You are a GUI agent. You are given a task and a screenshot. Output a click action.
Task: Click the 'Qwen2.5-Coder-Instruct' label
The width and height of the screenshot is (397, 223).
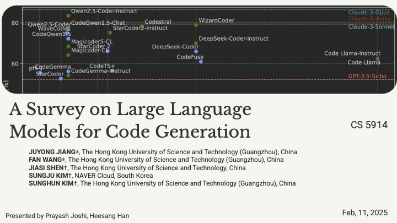[104, 11]
